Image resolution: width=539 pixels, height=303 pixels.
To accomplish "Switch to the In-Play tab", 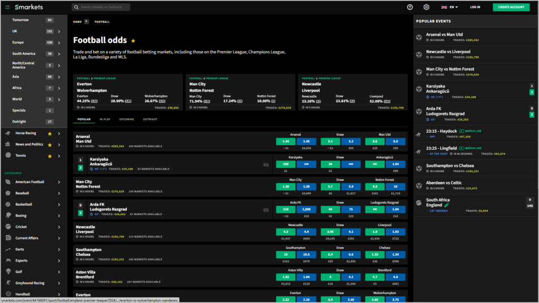I will [105, 119].
